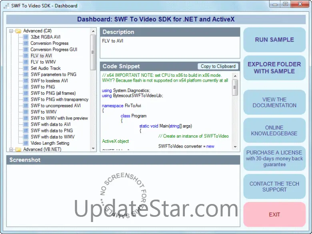
Task: Click the Advanced (C#) folder icon
Action: coord(18,31)
